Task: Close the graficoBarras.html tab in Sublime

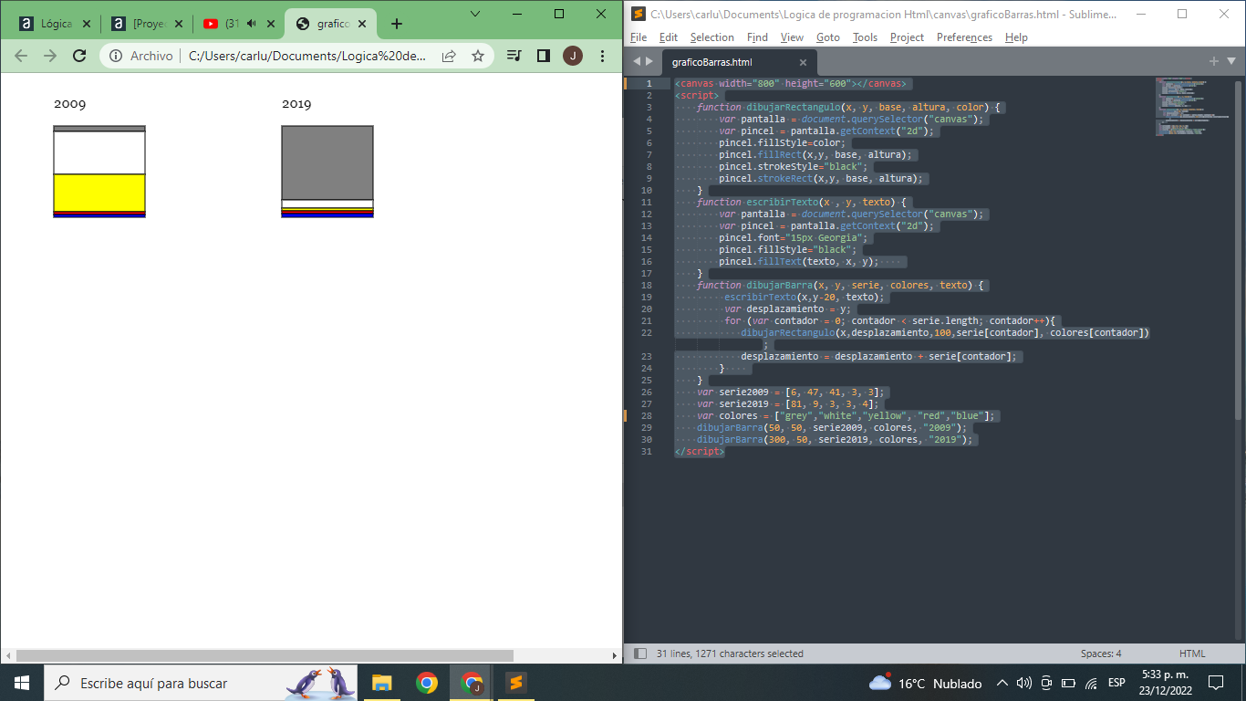Action: [804, 63]
